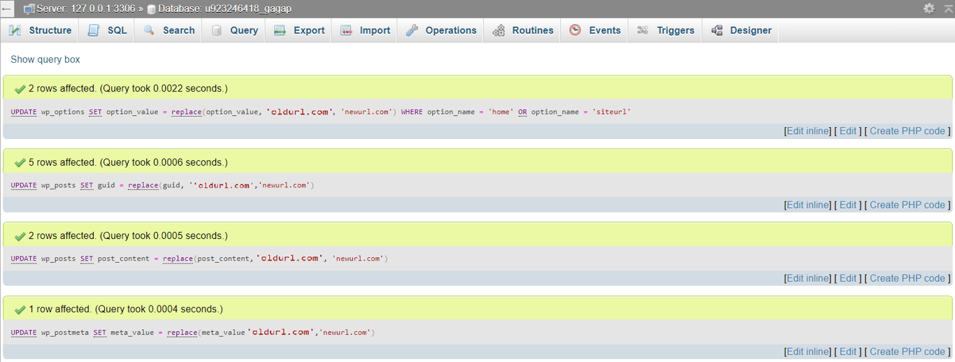
Task: Click the Operations wrench icon
Action: (x=412, y=31)
